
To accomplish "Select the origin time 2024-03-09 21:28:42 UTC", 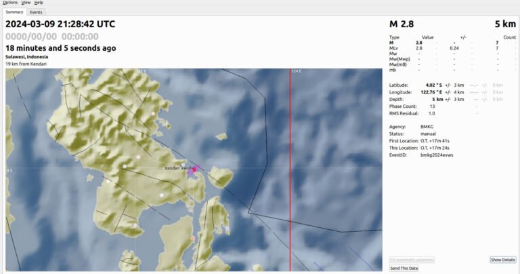I will 60,24.
